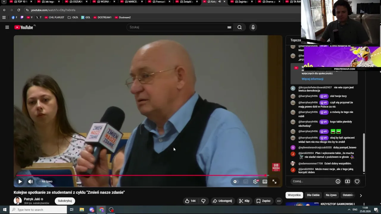This screenshot has width=381, height=214.
Task: Open options for Krzysztof Gawkowski video
Action: 364,204
